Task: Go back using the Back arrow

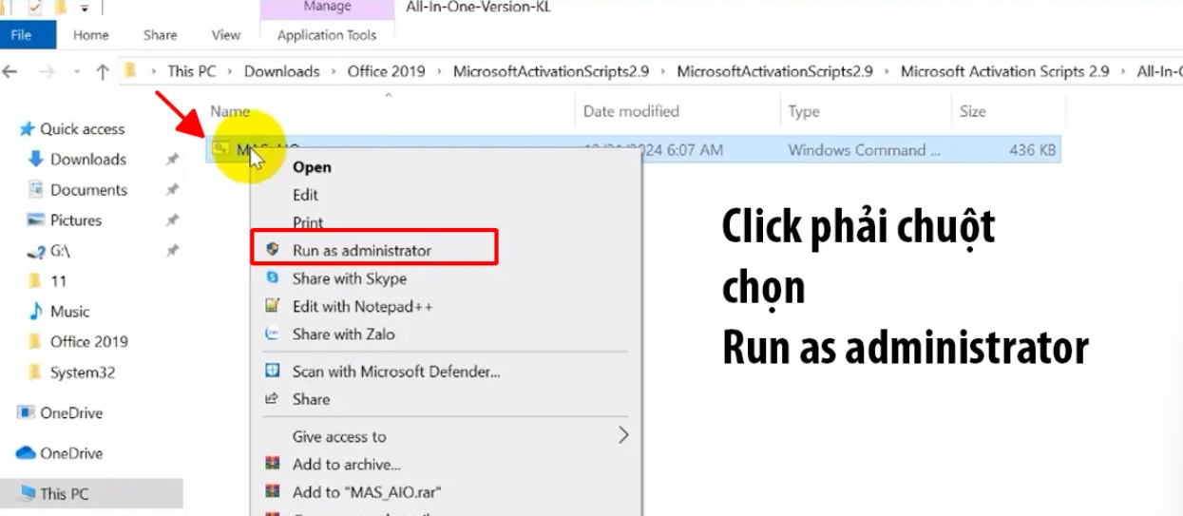Action: click(x=11, y=72)
